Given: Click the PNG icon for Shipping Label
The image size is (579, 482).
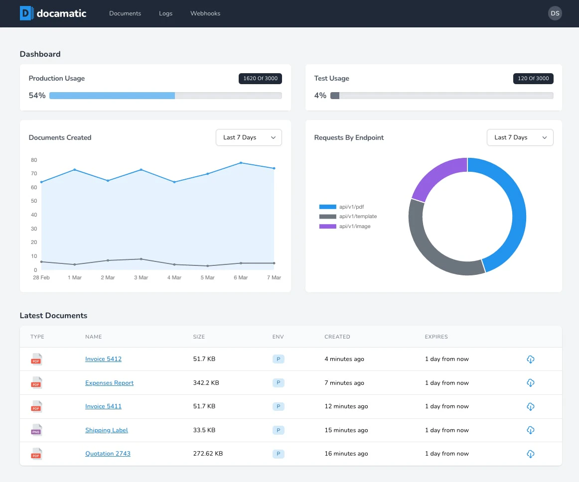Looking at the screenshot, I should [36, 430].
